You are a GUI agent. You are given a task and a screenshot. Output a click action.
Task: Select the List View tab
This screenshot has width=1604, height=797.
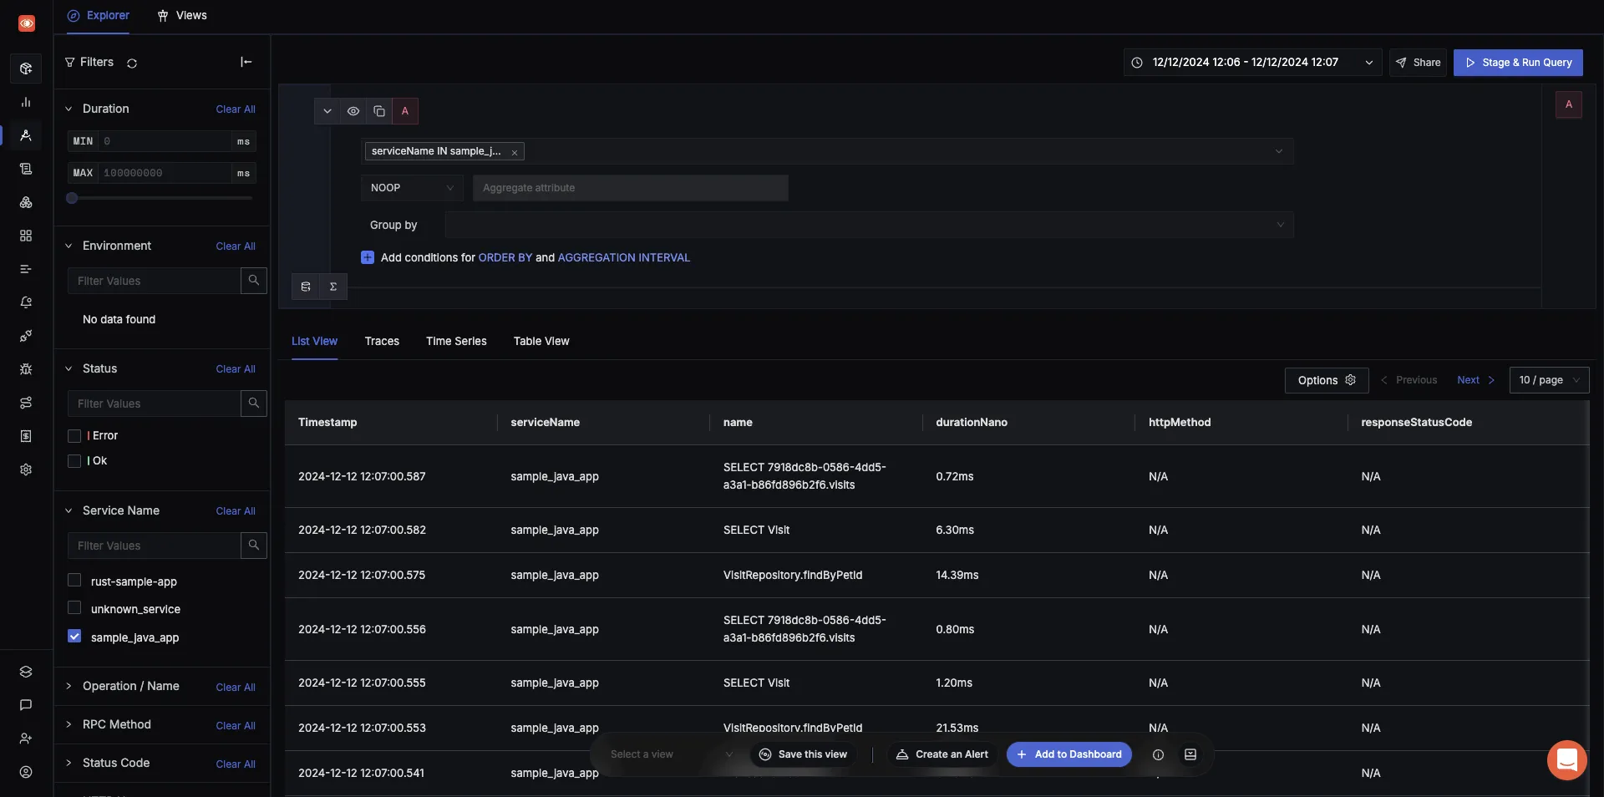314,341
